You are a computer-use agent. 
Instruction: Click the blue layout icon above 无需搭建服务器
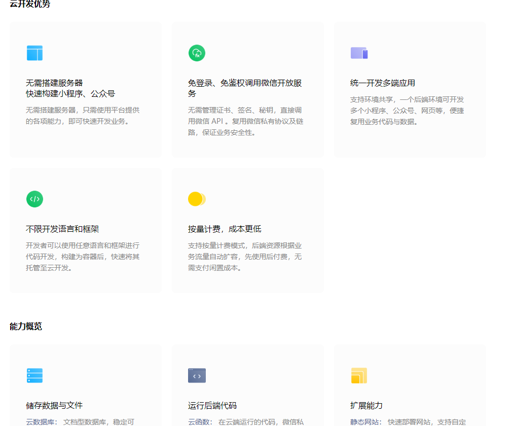(x=34, y=53)
